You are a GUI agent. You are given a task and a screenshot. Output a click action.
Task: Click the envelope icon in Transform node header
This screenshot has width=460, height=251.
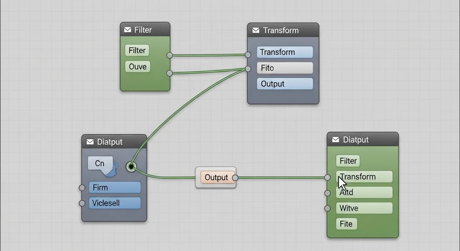(x=256, y=31)
